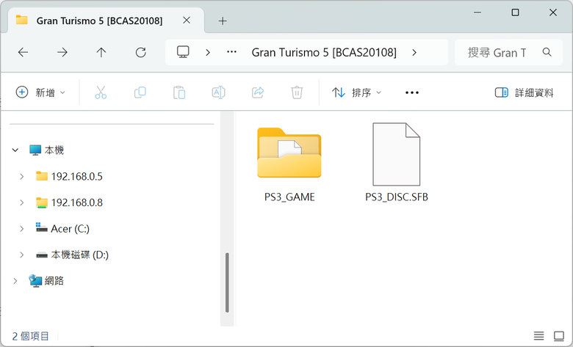573x347 pixels.
Task: Click the This PC monitor icon in address bar
Action: coord(183,52)
